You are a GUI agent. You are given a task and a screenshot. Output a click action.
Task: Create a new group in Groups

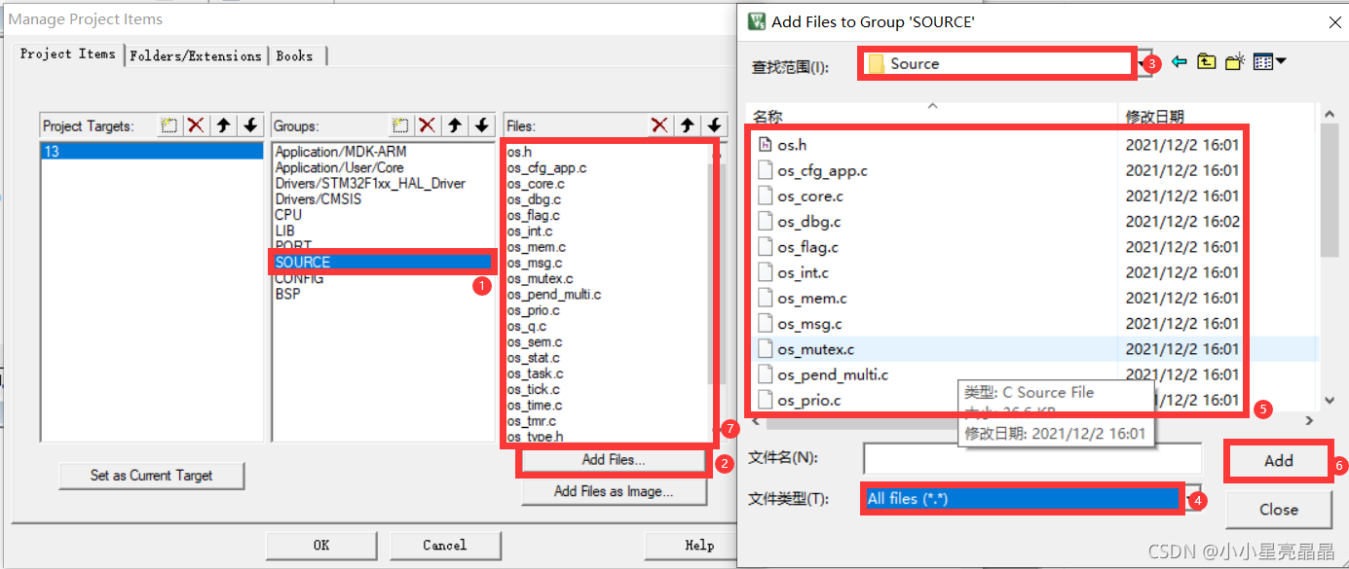click(x=399, y=125)
